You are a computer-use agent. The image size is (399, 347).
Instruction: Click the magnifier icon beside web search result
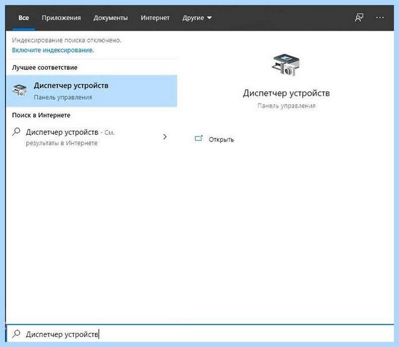pos(16,132)
